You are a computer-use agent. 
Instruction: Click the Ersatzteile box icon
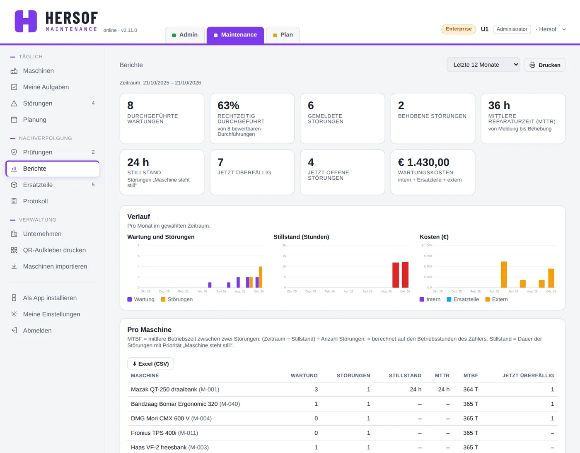(14, 185)
